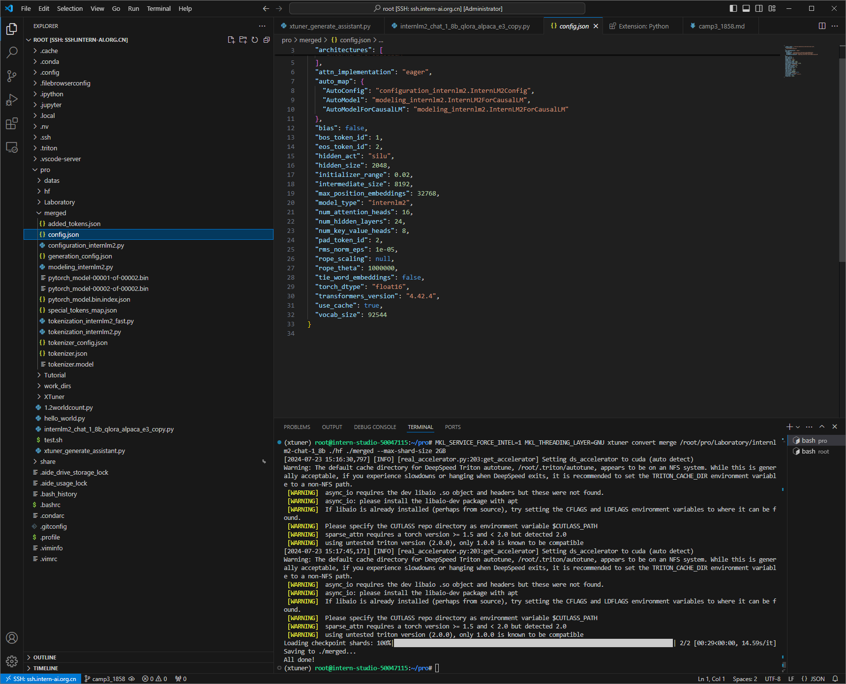Click the SSH remote indicator in status bar
The height and width of the screenshot is (684, 846).
pos(41,679)
